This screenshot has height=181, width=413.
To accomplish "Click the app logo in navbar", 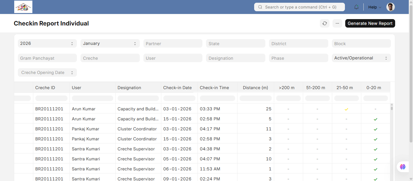I will point(23,7).
